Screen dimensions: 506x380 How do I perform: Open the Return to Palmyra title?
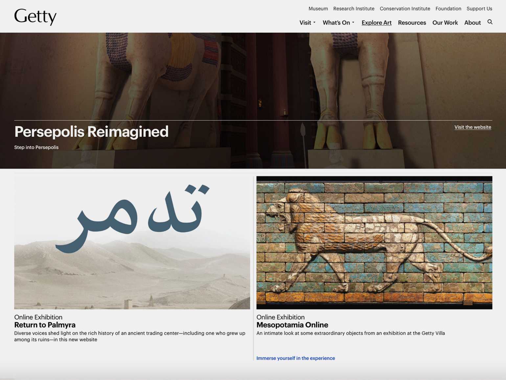click(x=45, y=325)
